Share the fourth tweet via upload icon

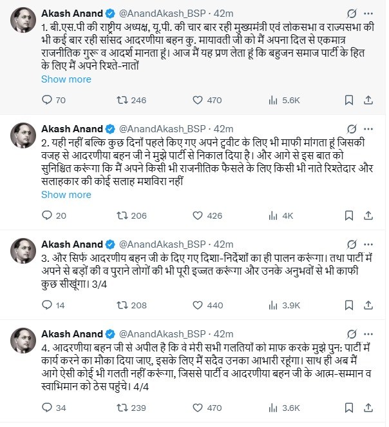pos(368,408)
